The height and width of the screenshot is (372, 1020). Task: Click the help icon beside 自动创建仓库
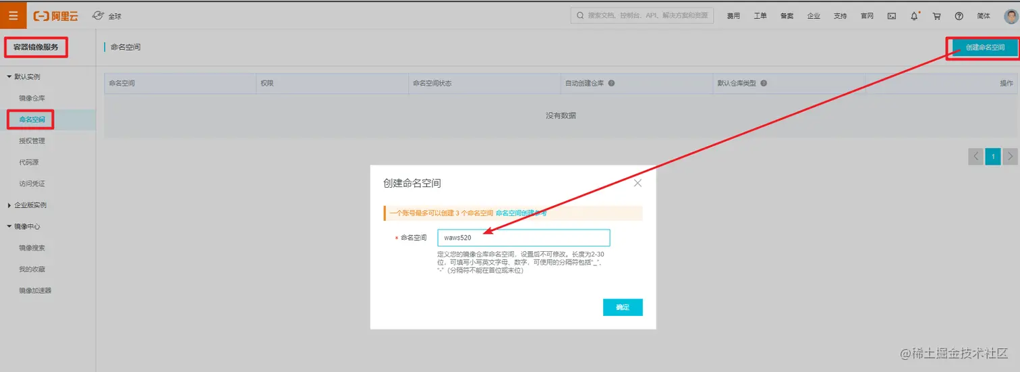pyautogui.click(x=611, y=83)
